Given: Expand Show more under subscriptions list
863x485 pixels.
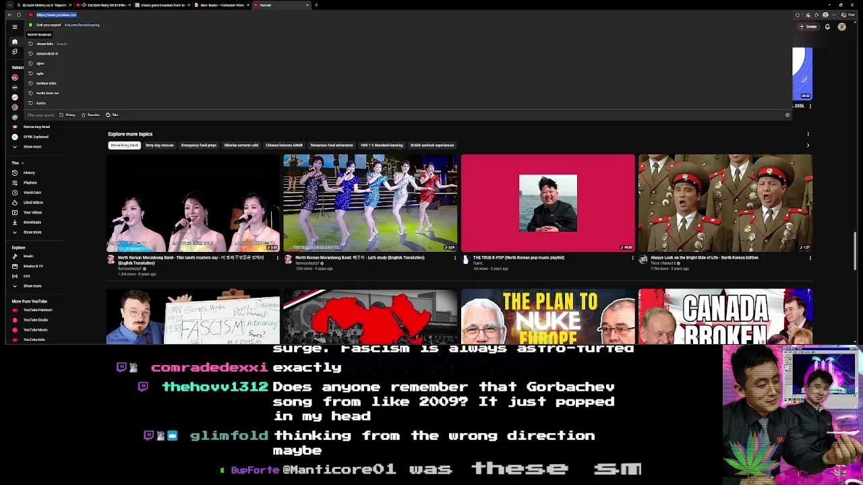Looking at the screenshot, I should (27, 147).
